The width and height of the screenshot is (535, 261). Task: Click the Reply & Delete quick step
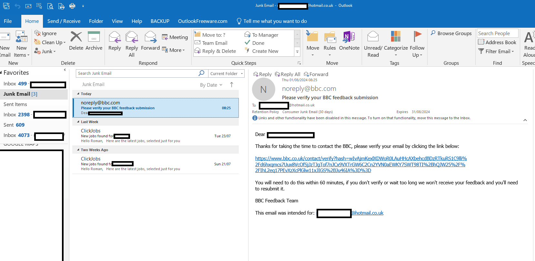click(216, 51)
